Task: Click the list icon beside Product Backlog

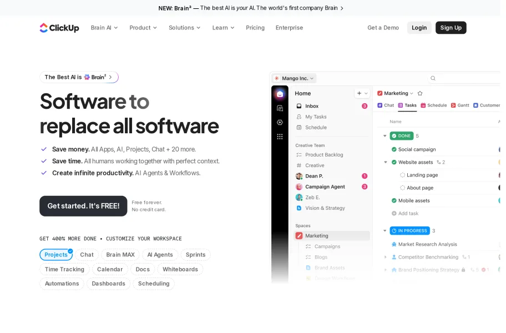Action: (299, 154)
